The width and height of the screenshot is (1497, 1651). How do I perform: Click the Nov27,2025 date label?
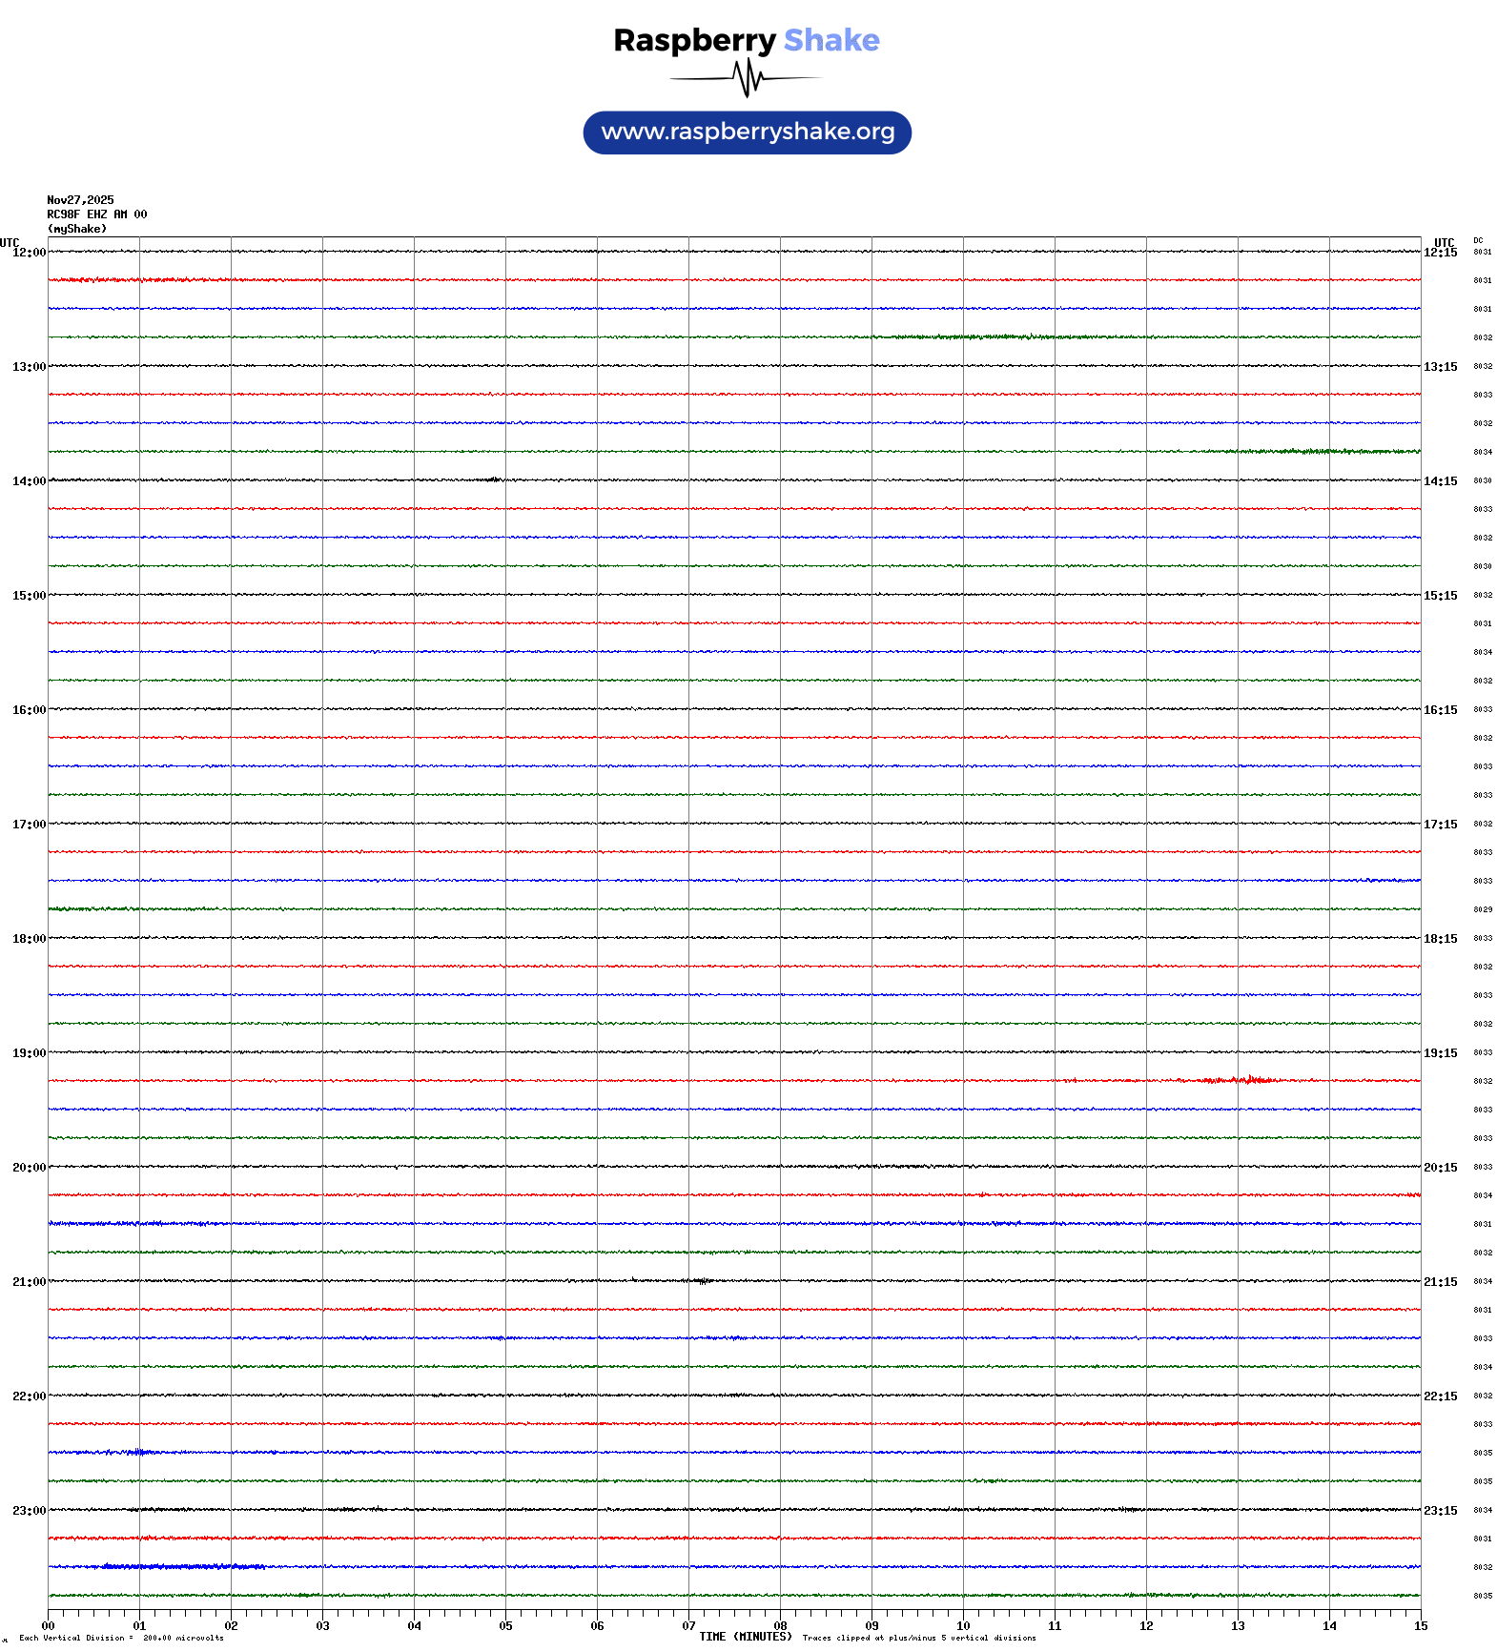point(80,200)
